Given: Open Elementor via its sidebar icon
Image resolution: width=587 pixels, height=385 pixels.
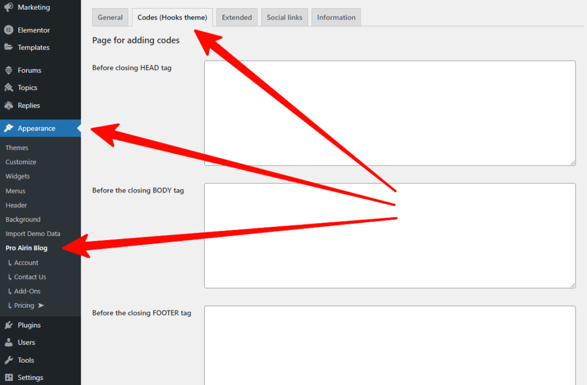Looking at the screenshot, I should point(8,29).
